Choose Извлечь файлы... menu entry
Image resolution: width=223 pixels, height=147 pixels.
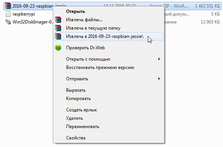(109, 20)
